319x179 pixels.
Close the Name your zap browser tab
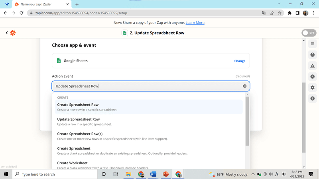coord(67,4)
